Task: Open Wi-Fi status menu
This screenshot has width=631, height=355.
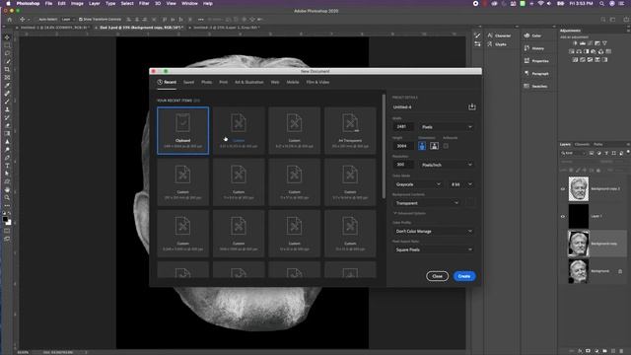Action: coord(540,3)
